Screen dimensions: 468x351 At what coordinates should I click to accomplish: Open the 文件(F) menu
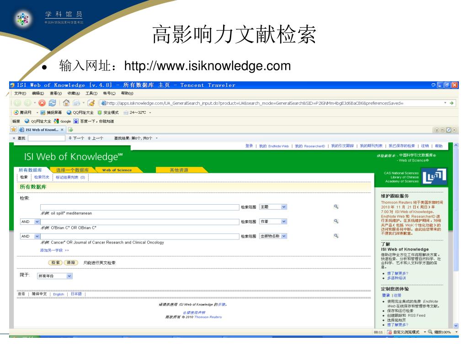click(x=20, y=93)
